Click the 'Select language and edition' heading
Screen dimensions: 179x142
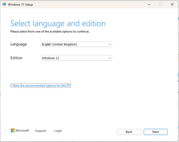click(x=58, y=23)
